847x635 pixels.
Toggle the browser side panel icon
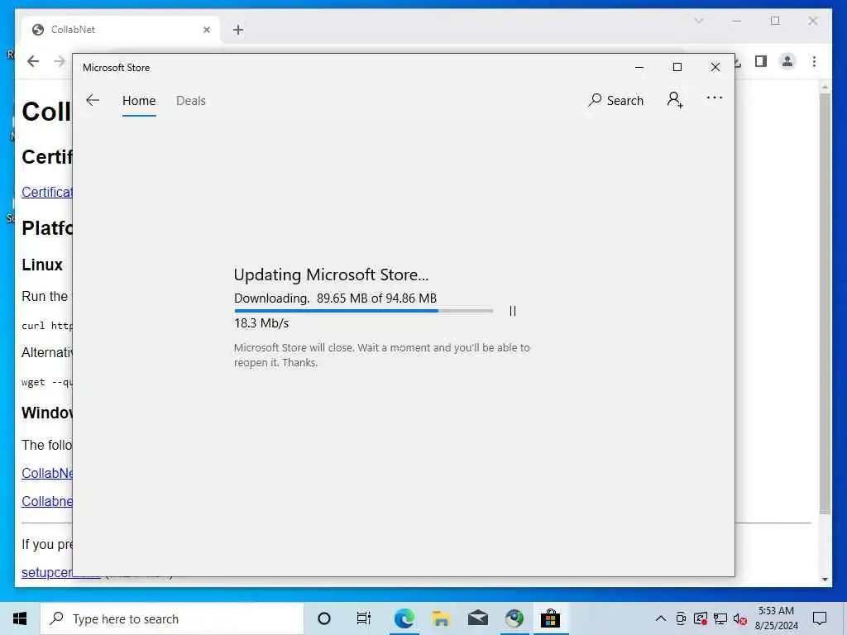coord(761,61)
